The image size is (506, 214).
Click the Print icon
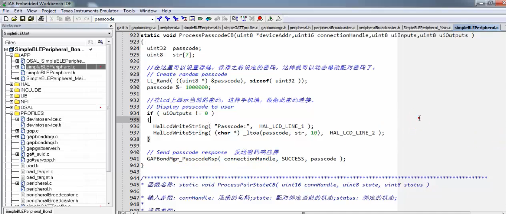(x=41, y=19)
